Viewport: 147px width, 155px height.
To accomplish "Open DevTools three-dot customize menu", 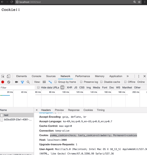I will click(x=139, y=76).
